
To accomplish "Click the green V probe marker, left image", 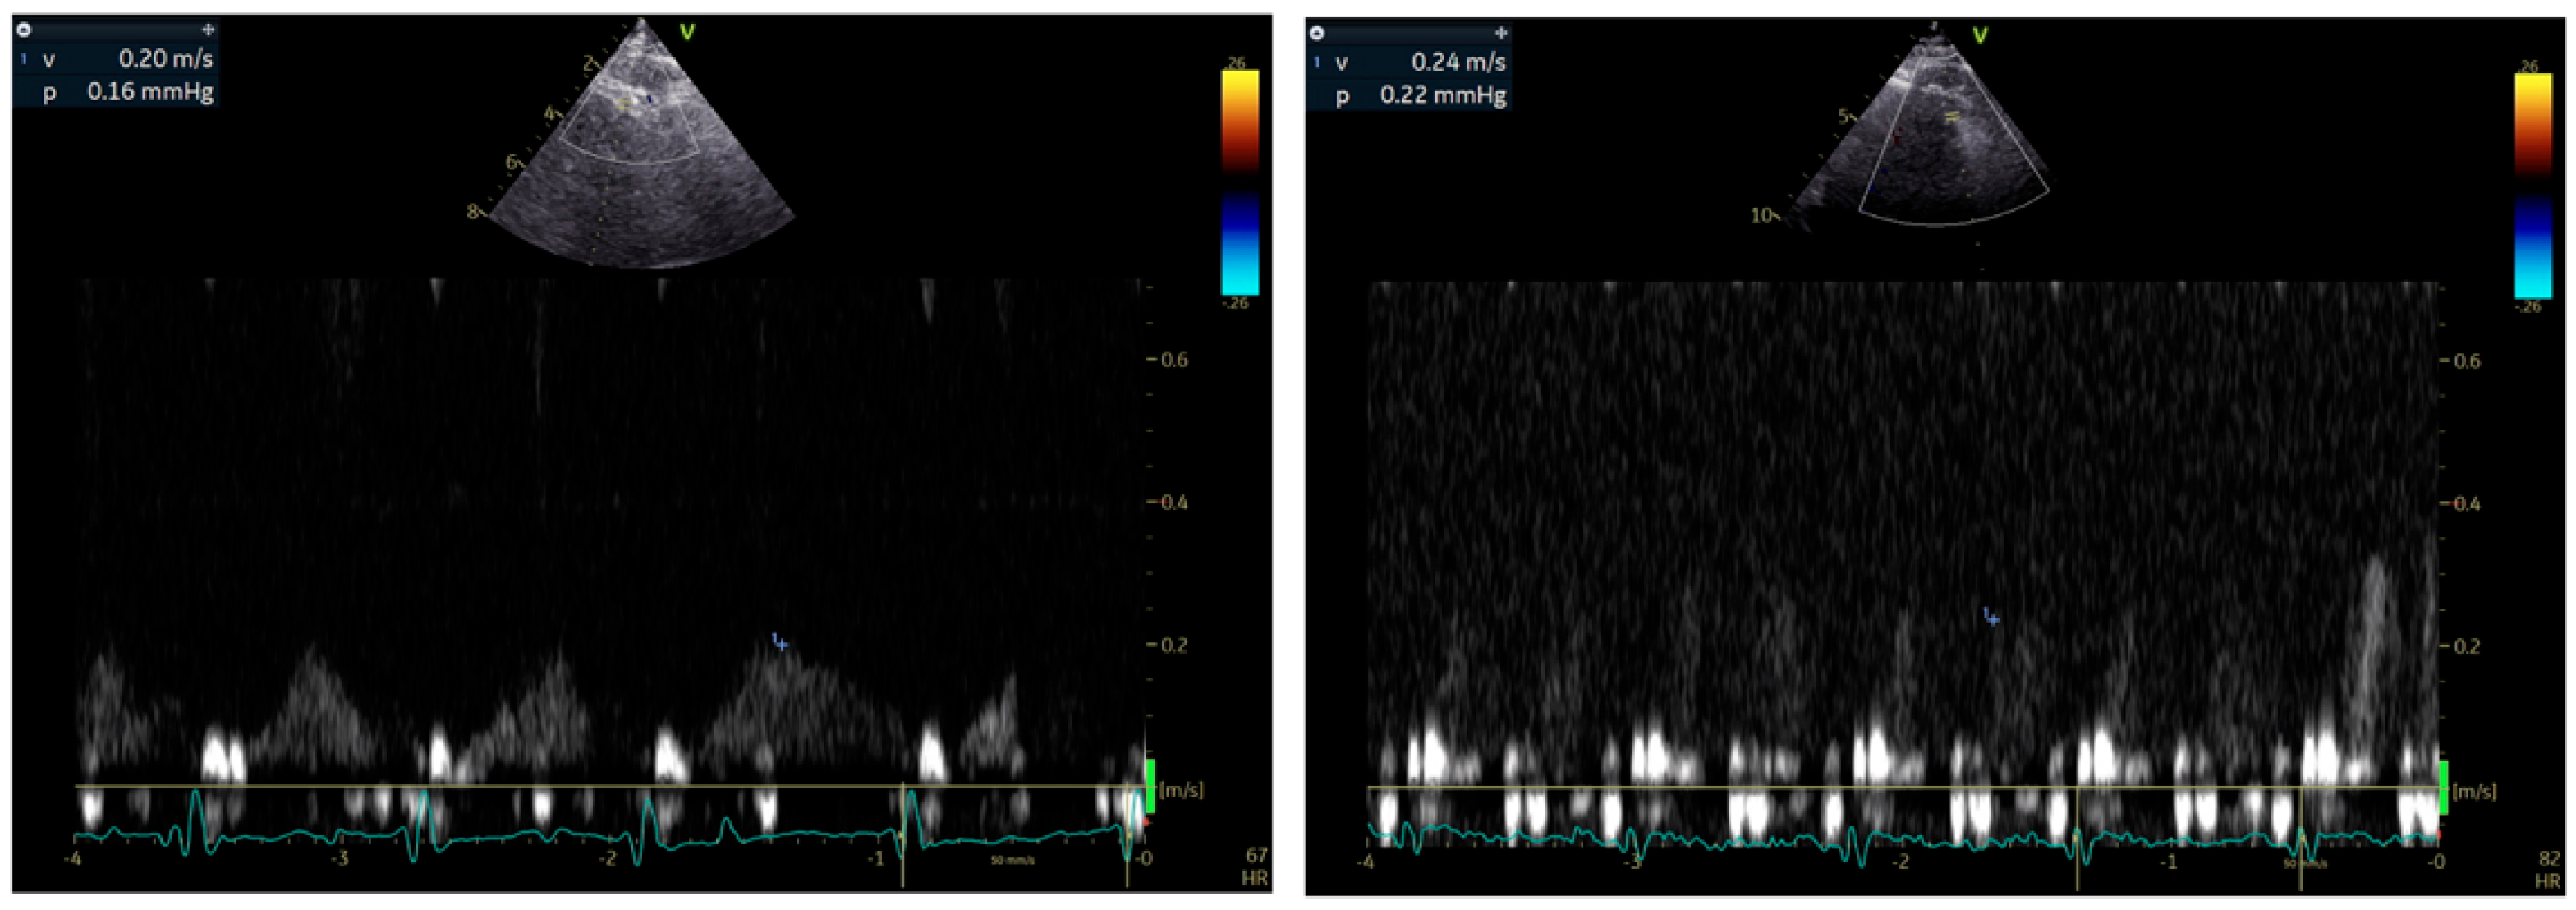I will pyautogui.click(x=687, y=32).
